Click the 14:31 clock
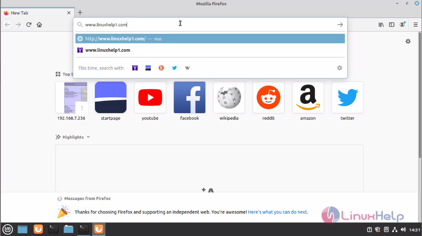This screenshot has width=422, height=236. coord(415,230)
